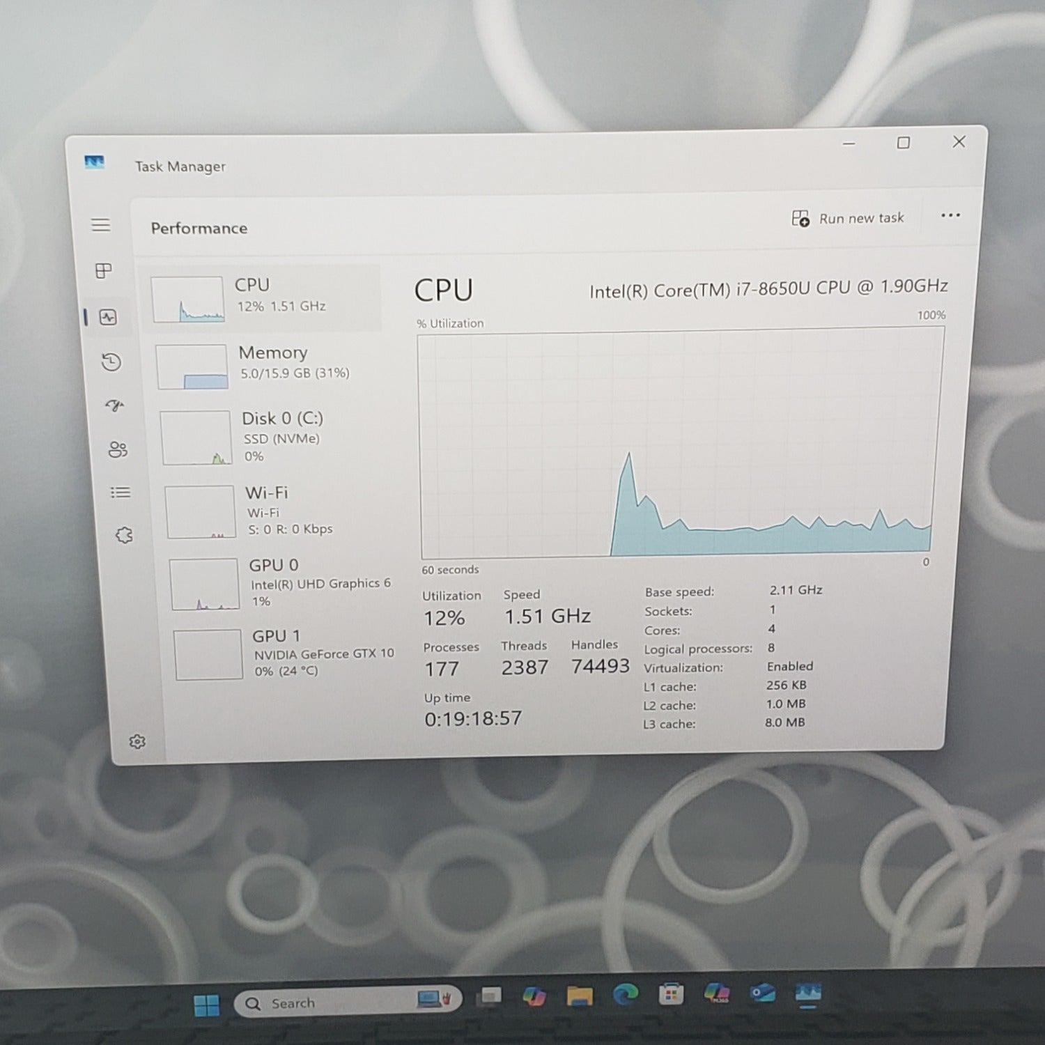Open File Explorer from the taskbar
1045x1045 pixels.
(579, 996)
